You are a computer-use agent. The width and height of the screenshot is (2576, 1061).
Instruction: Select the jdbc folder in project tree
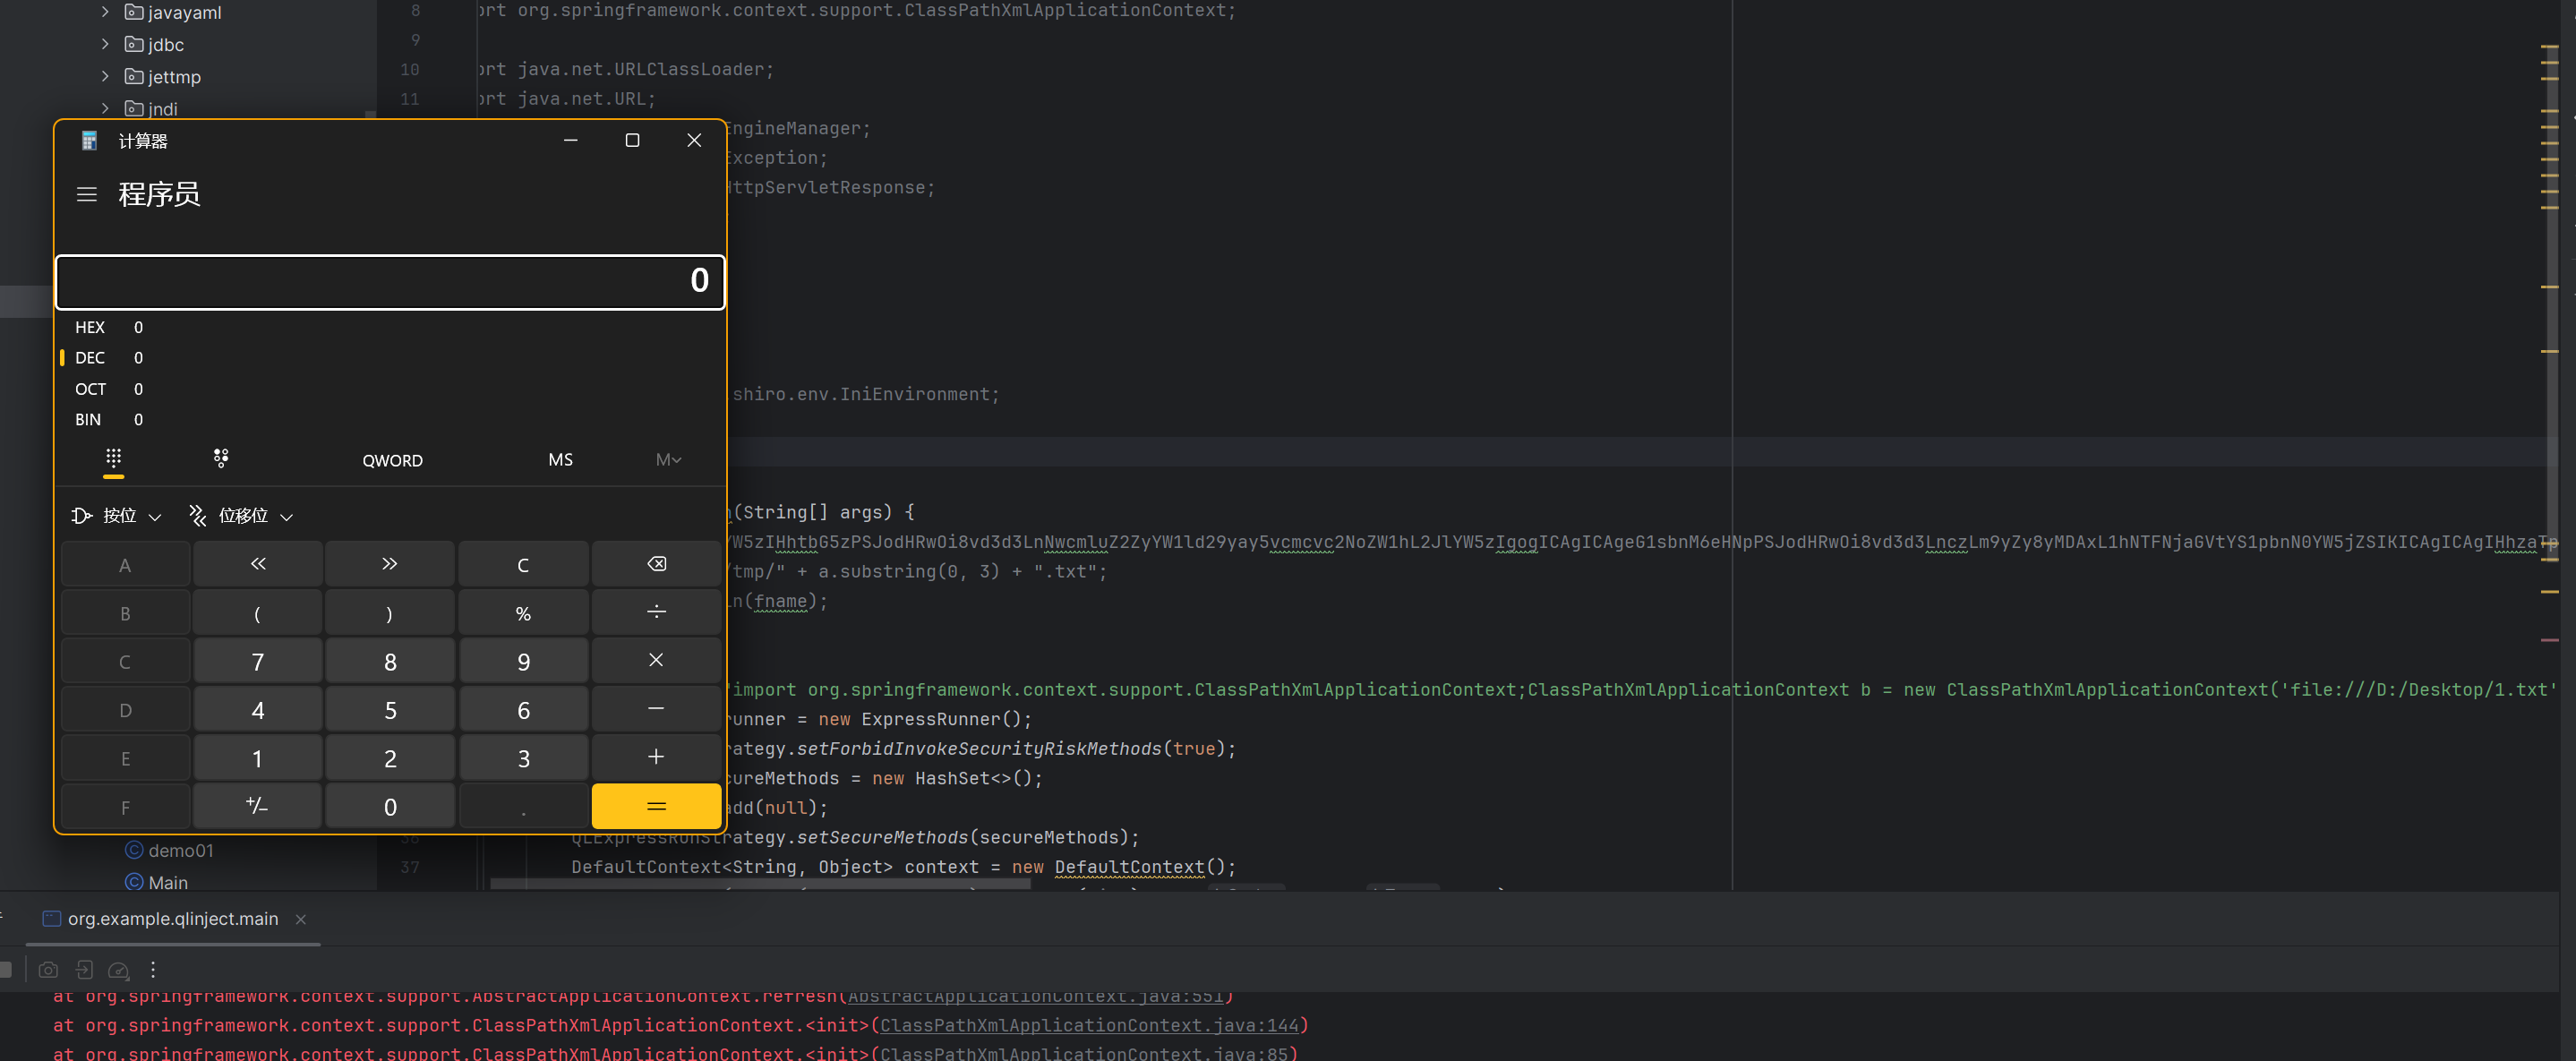(154, 44)
